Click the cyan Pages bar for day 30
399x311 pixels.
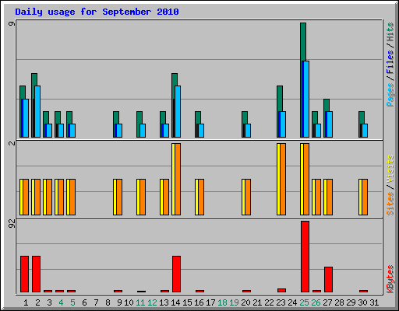tap(365, 131)
